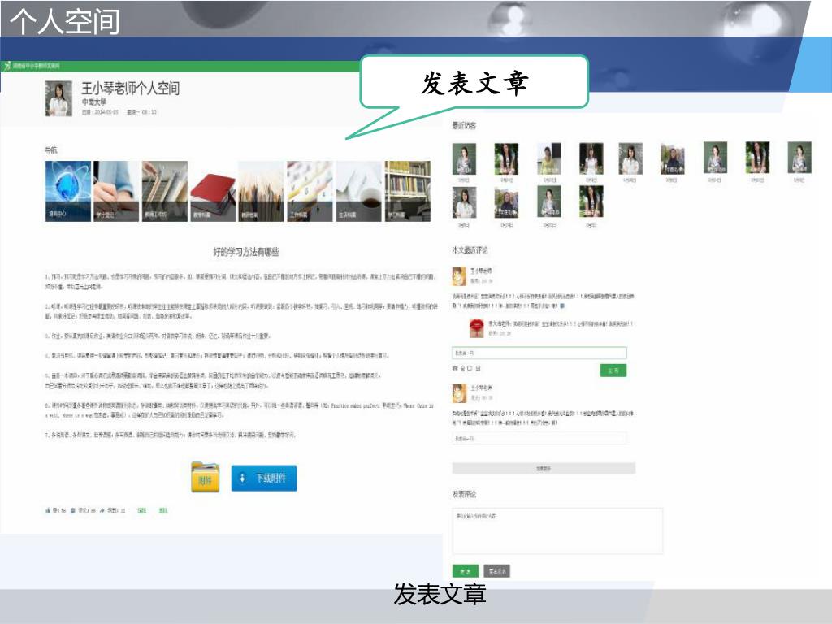The width and height of the screenshot is (832, 624).
Task: Click the first green link below article
Action: [141, 510]
